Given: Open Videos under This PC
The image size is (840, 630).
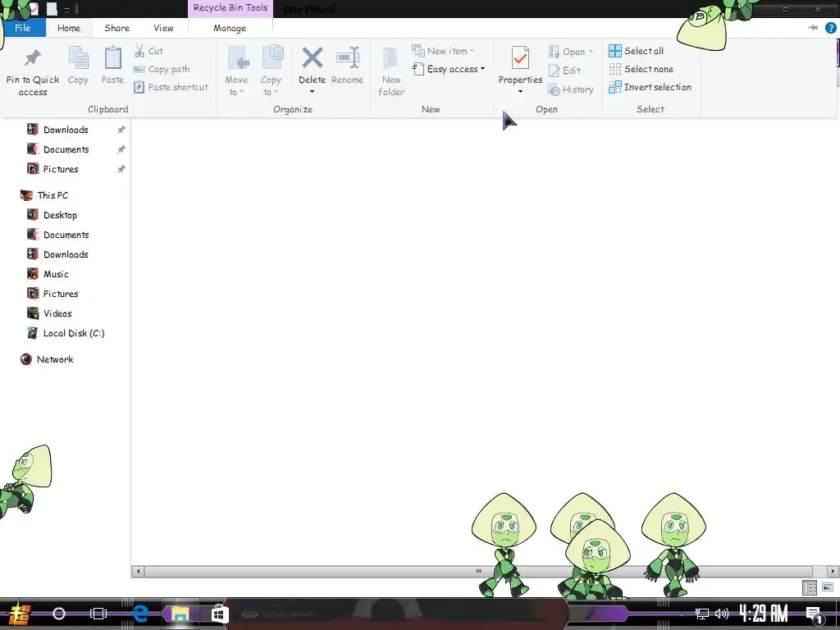Looking at the screenshot, I should click(57, 313).
